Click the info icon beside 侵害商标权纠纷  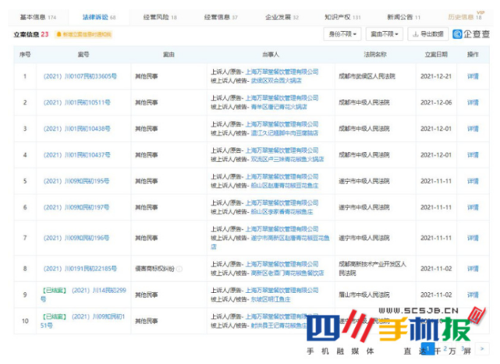[179, 269]
